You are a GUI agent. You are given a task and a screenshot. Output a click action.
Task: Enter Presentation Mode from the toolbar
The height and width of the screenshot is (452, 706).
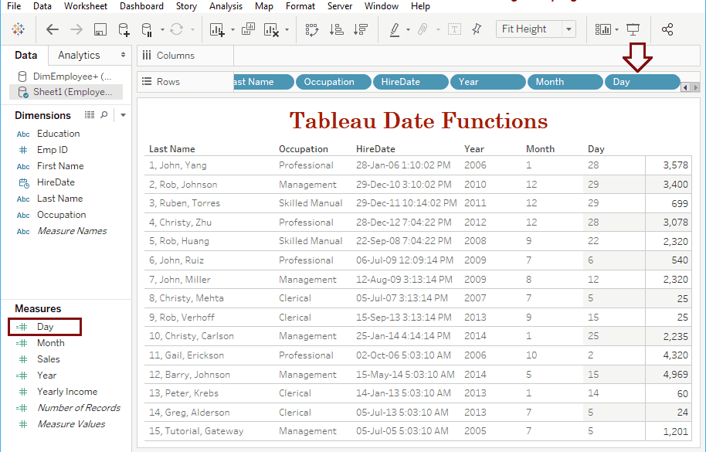(633, 29)
